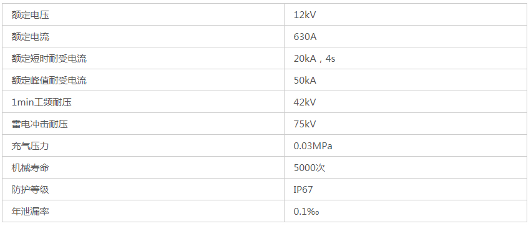The height and width of the screenshot is (226, 531).
Task: Click the 1min工频耐压 label
Action: click(x=41, y=102)
